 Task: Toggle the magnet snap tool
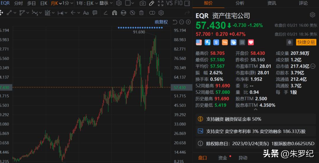(115, 13)
